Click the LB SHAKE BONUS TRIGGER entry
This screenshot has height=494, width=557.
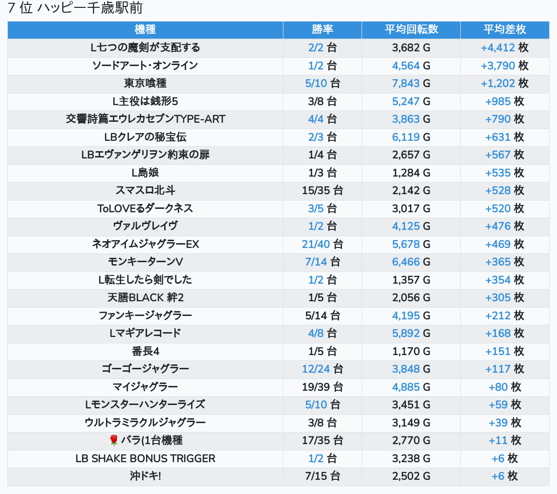click(145, 458)
